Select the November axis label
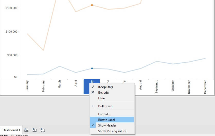Image resolution: width=215 pixels, height=136 pixels. click(x=189, y=87)
